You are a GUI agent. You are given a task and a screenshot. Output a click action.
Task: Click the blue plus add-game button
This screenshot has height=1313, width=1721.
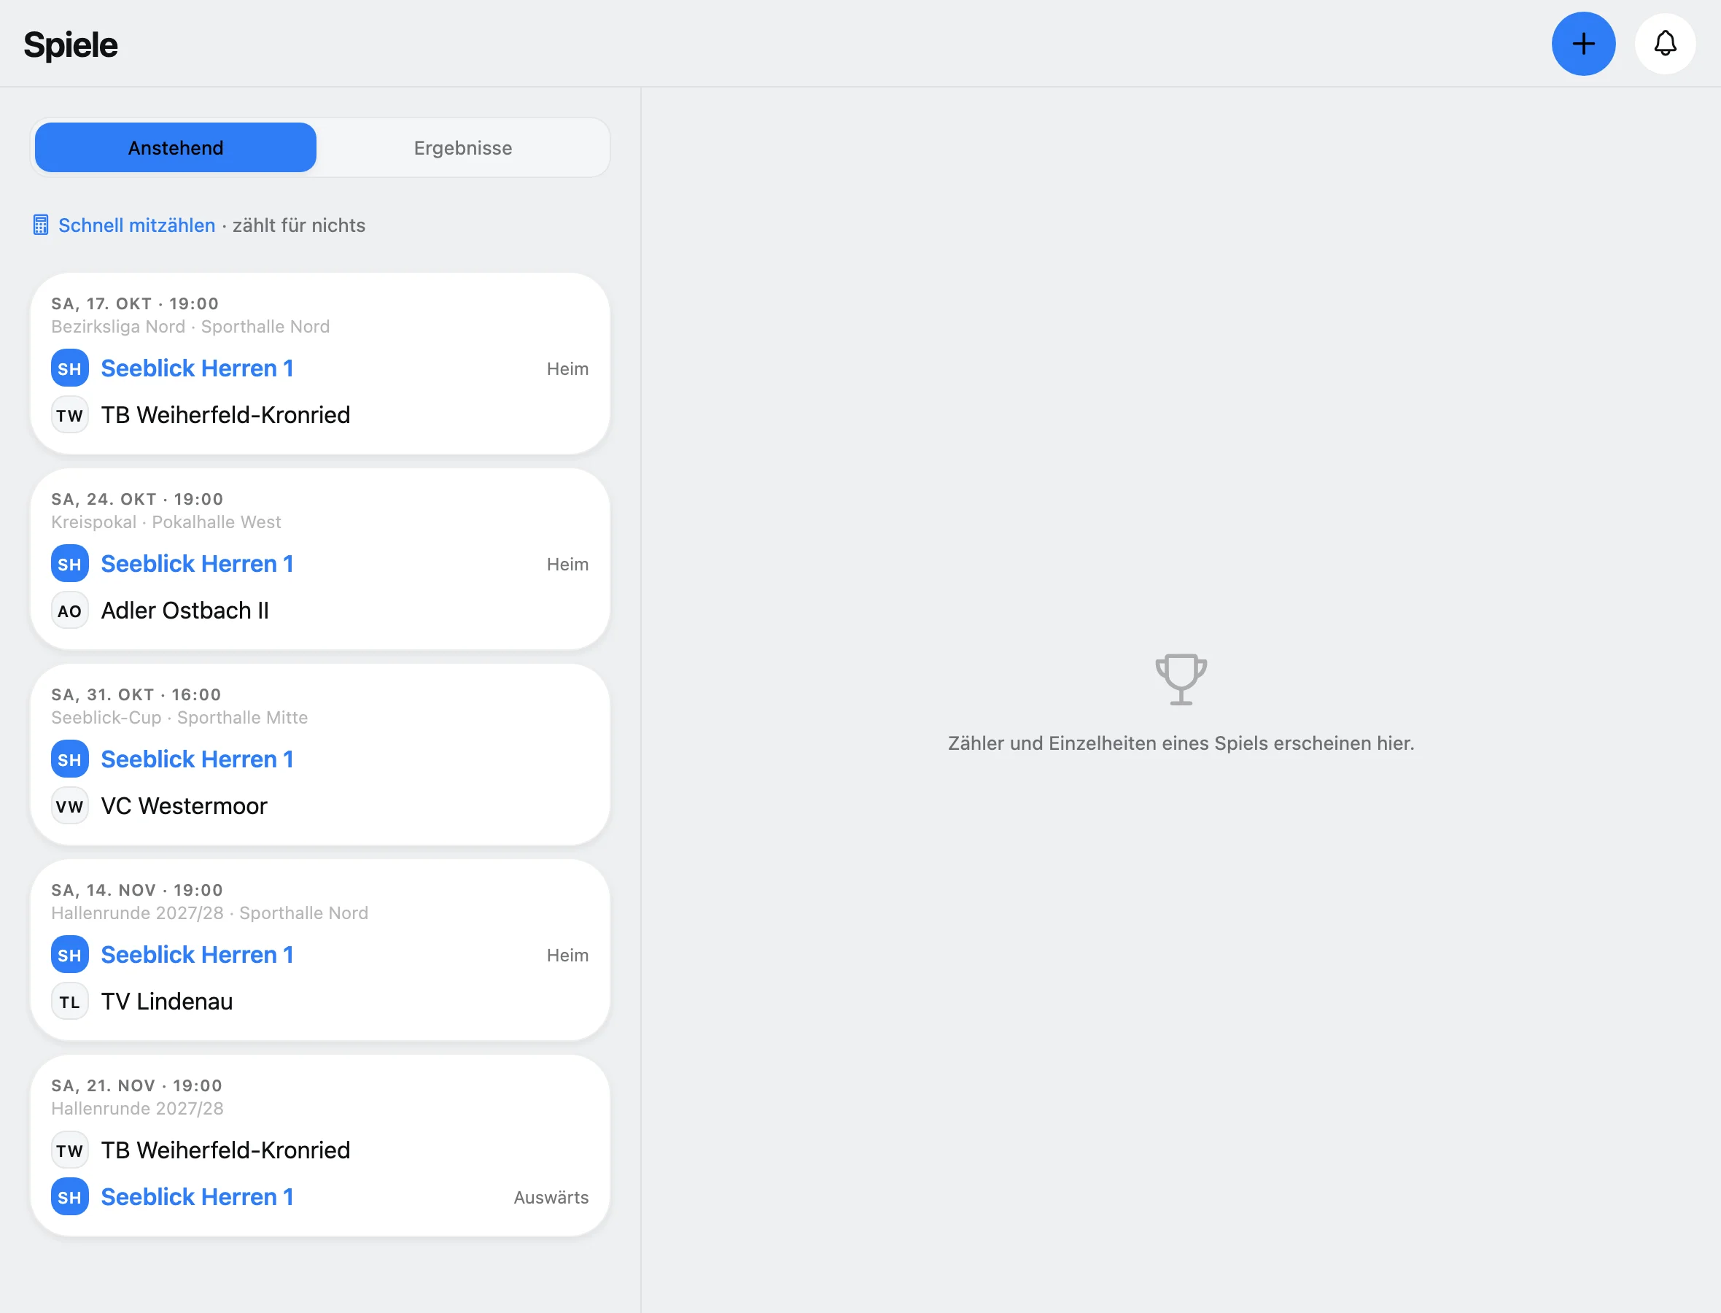click(x=1582, y=44)
